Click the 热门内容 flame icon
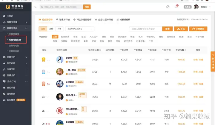The width and height of the screenshot is (215, 125). pyautogui.click(x=4, y=63)
